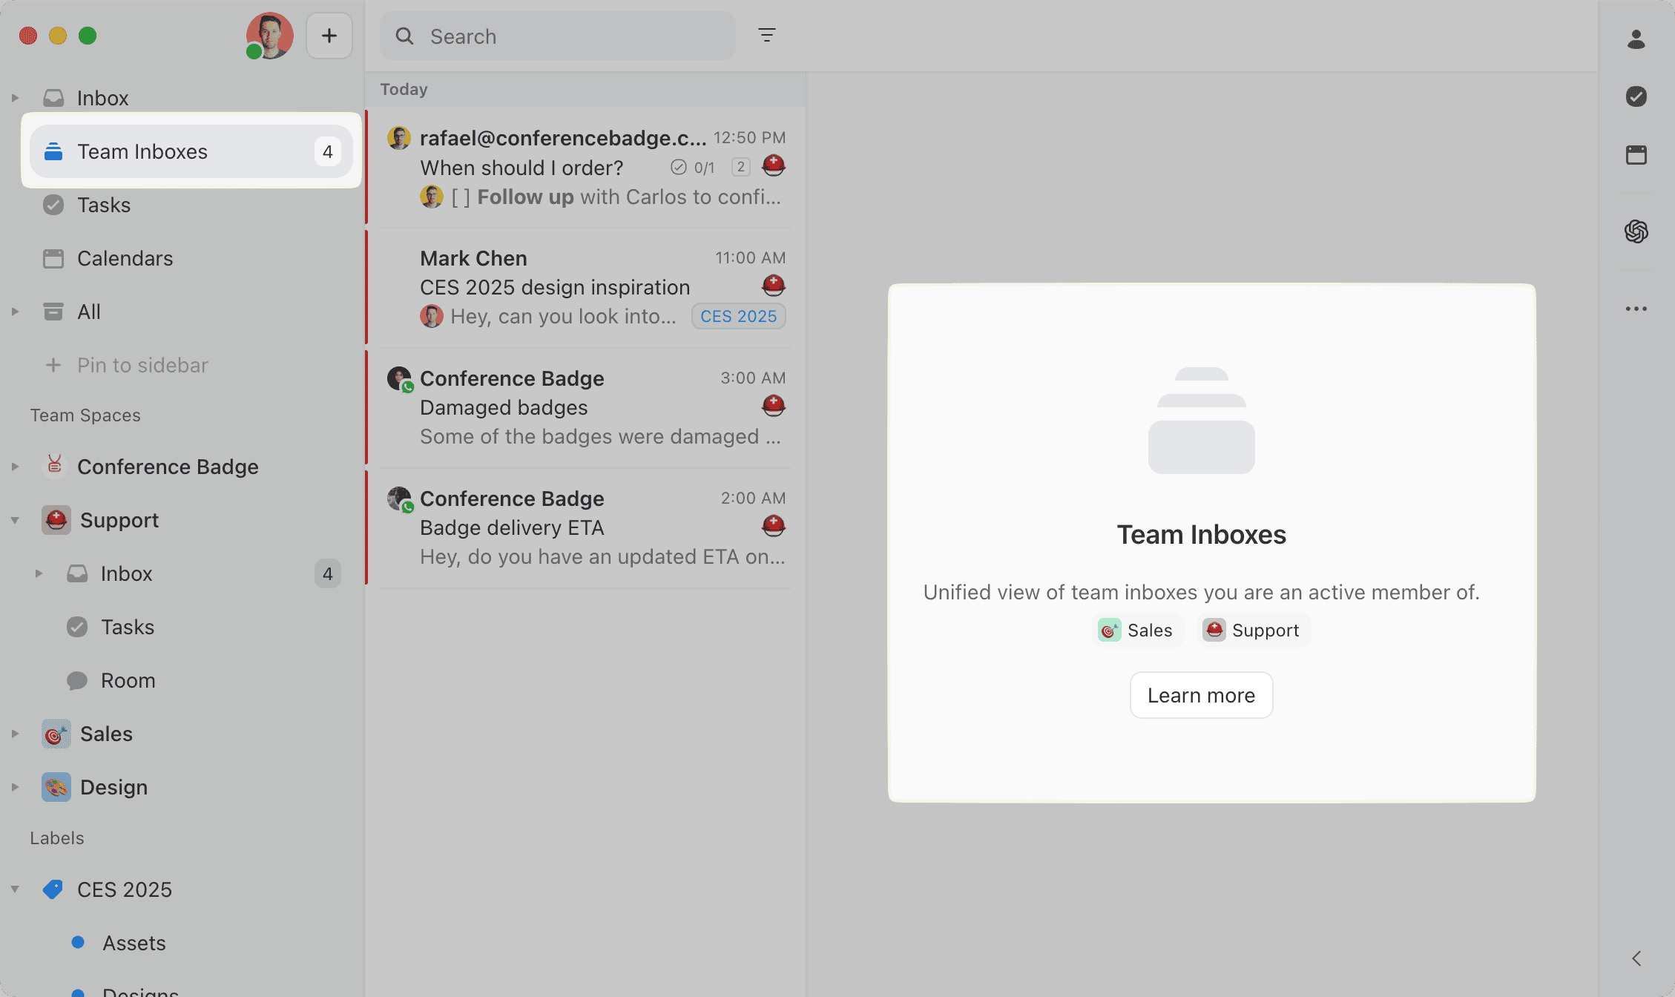Click Pin to sidebar
Screen dimensions: 1675x997
(x=142, y=365)
